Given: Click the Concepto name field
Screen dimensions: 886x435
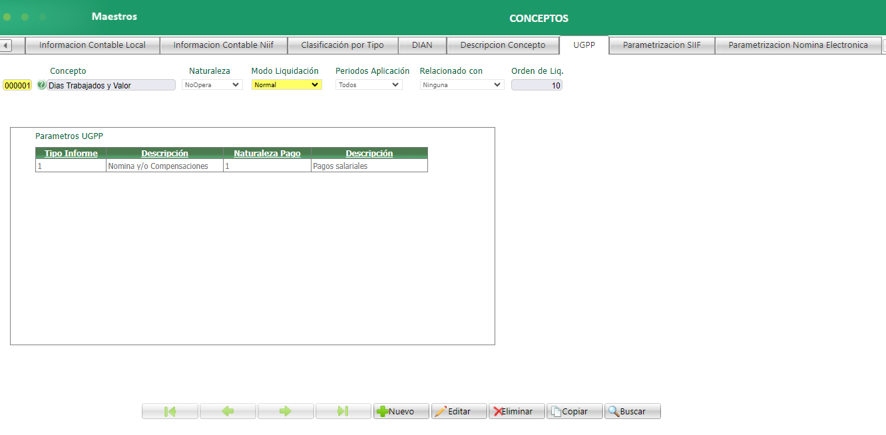Looking at the screenshot, I should (111, 85).
